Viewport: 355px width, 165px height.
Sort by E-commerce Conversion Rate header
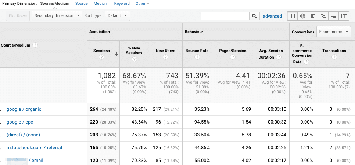[x=302, y=53]
